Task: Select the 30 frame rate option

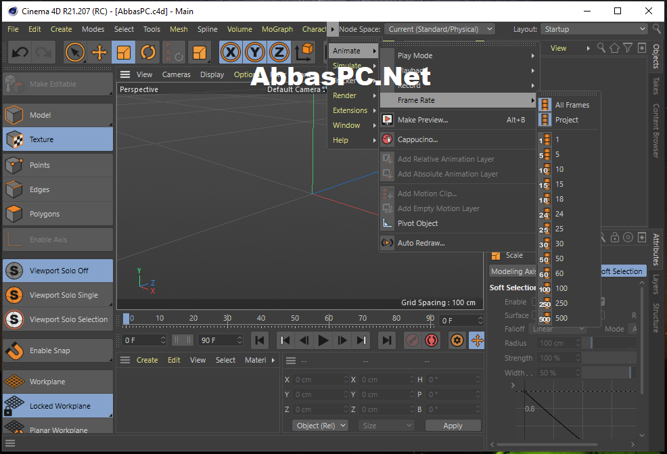Action: 568,244
